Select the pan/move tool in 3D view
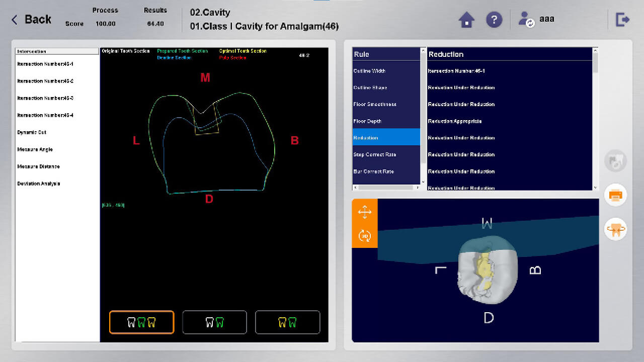The width and height of the screenshot is (644, 362). point(365,212)
